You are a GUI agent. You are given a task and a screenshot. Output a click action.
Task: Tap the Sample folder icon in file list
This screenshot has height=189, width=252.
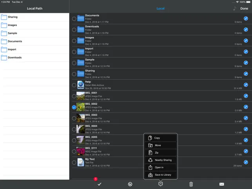point(80,63)
